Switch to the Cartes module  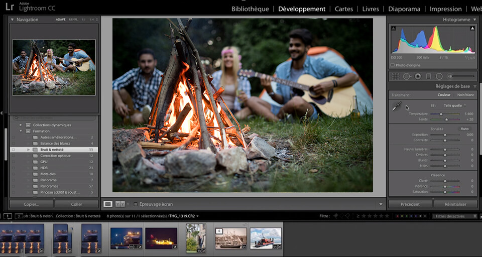tap(343, 9)
